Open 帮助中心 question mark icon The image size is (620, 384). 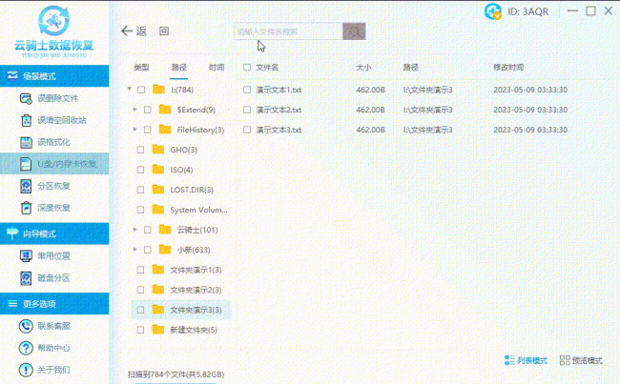click(26, 348)
